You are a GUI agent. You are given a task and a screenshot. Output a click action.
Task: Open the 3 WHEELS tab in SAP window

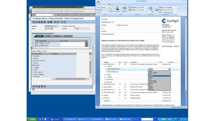pyautogui.click(x=57, y=36)
